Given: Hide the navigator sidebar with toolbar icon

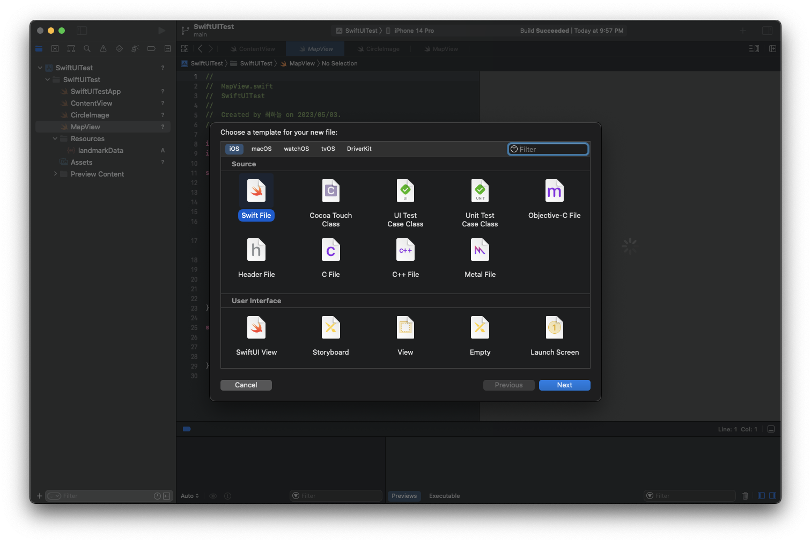Looking at the screenshot, I should pyautogui.click(x=82, y=31).
